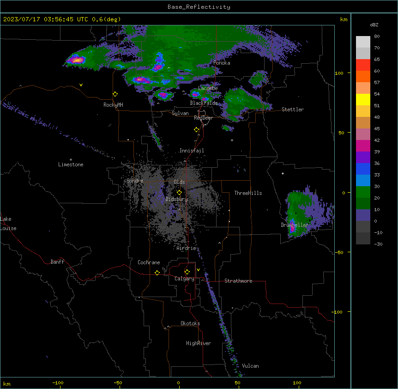Click the Banff town label
The height and width of the screenshot is (389, 398).
57,262
